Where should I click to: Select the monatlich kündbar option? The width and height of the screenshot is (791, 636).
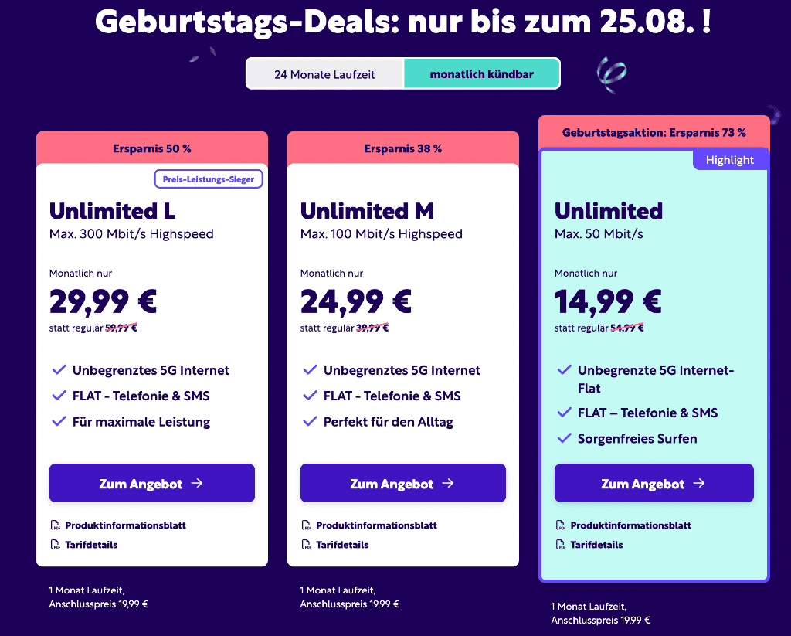(482, 74)
